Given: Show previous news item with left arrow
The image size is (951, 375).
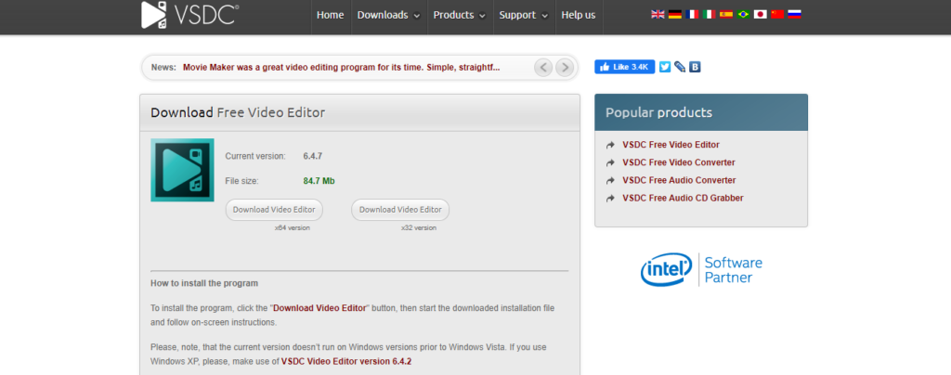Looking at the screenshot, I should click(x=543, y=67).
